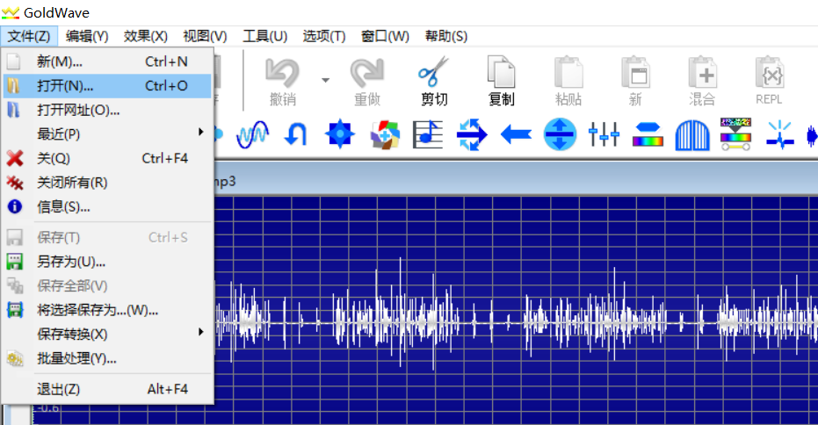Expand the 保存转换(X) submenu
The width and height of the screenshot is (818, 425).
click(x=107, y=334)
